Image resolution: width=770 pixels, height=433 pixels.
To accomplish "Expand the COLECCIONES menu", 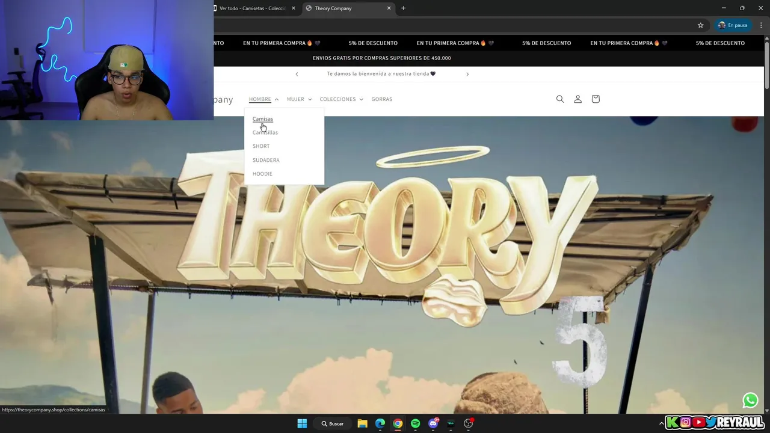I will click(x=341, y=99).
